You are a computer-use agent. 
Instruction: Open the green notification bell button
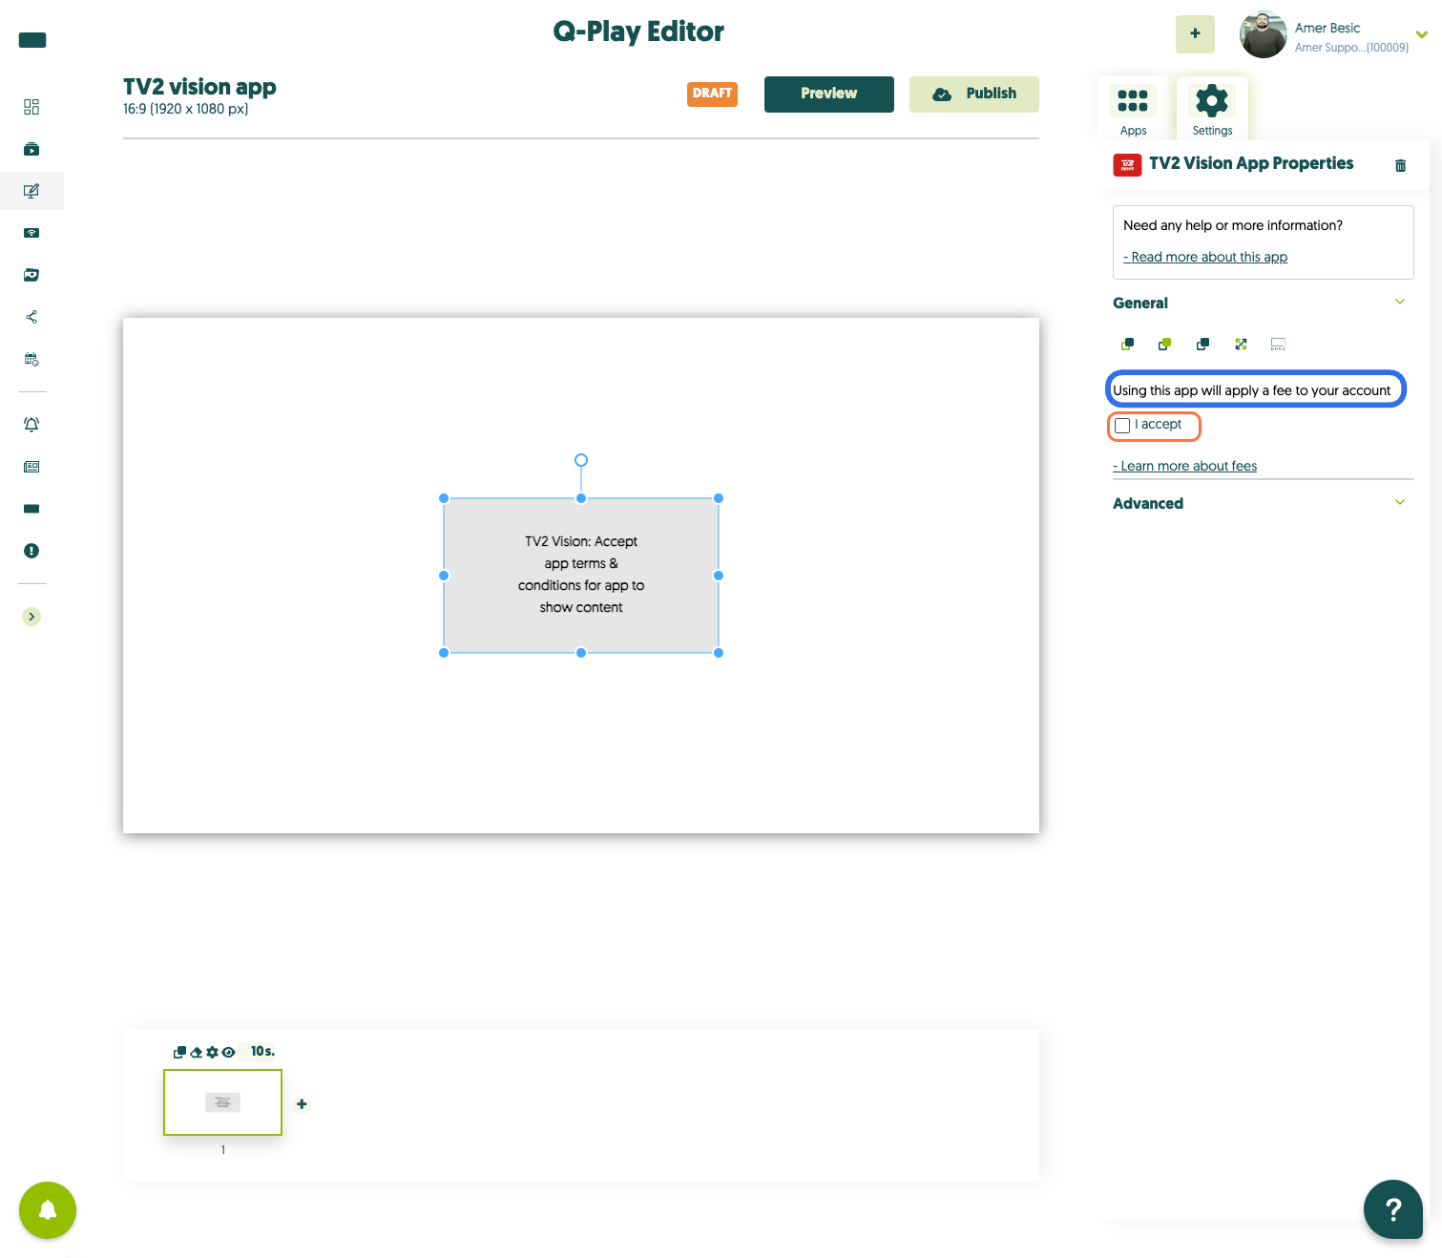click(48, 1210)
